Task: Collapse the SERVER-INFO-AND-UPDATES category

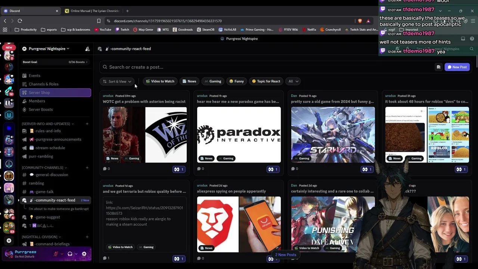Action: tap(47, 124)
